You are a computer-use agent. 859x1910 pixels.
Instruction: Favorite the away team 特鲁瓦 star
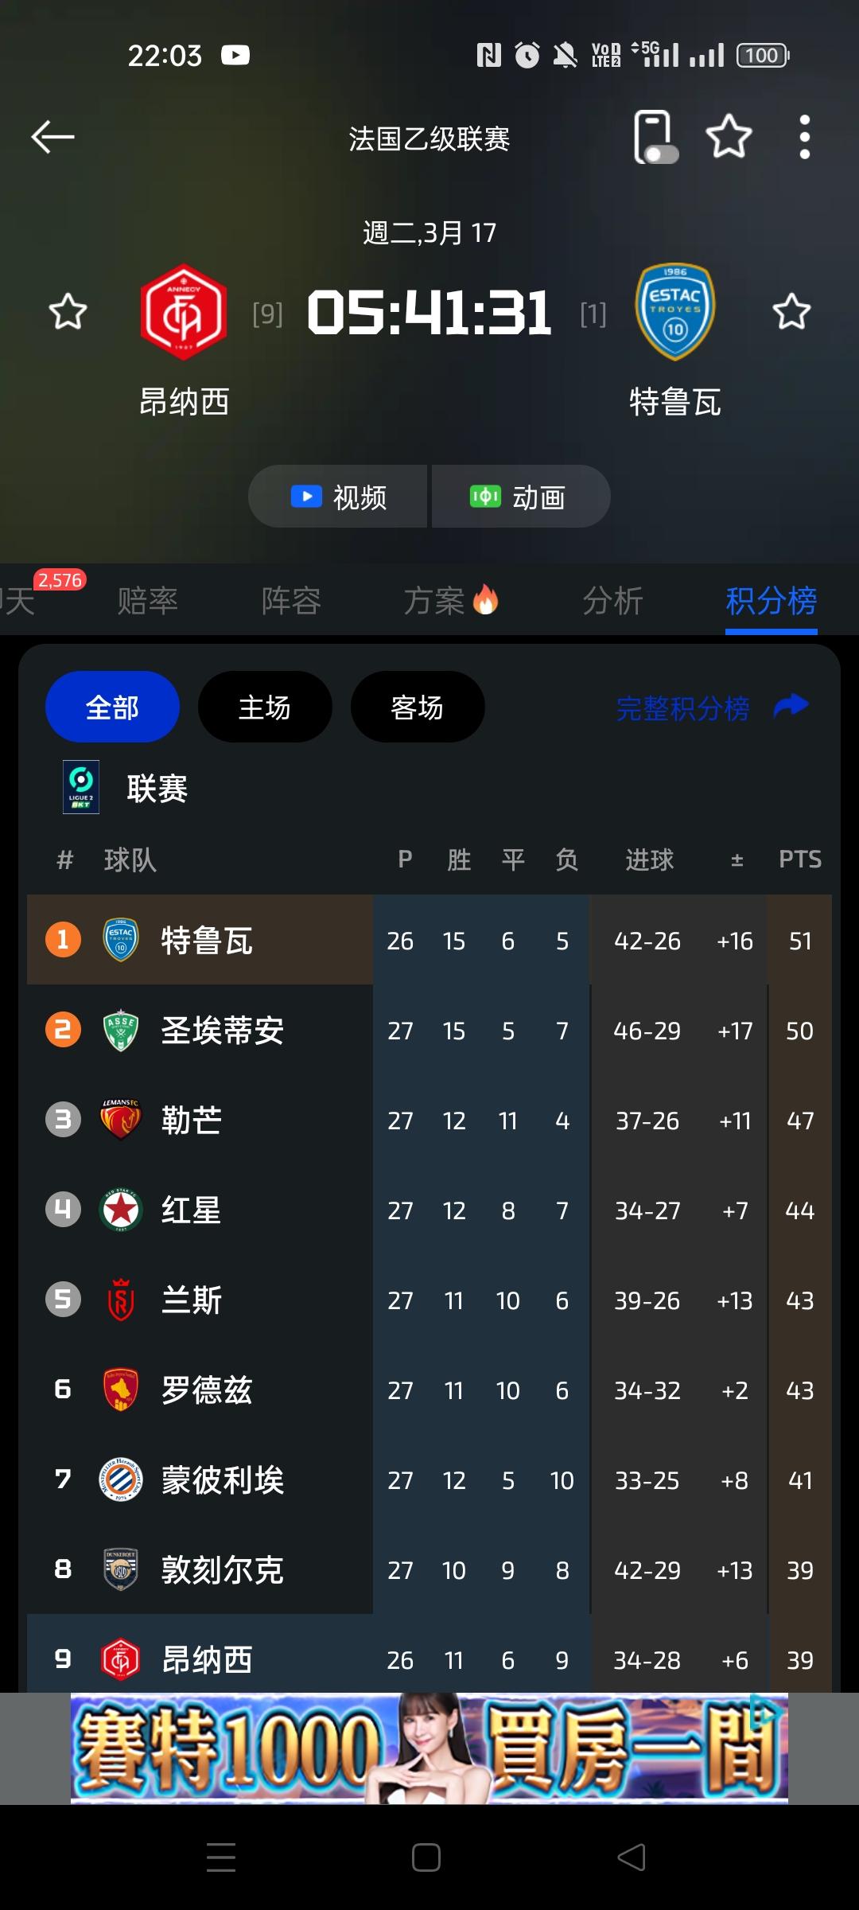pyautogui.click(x=791, y=312)
